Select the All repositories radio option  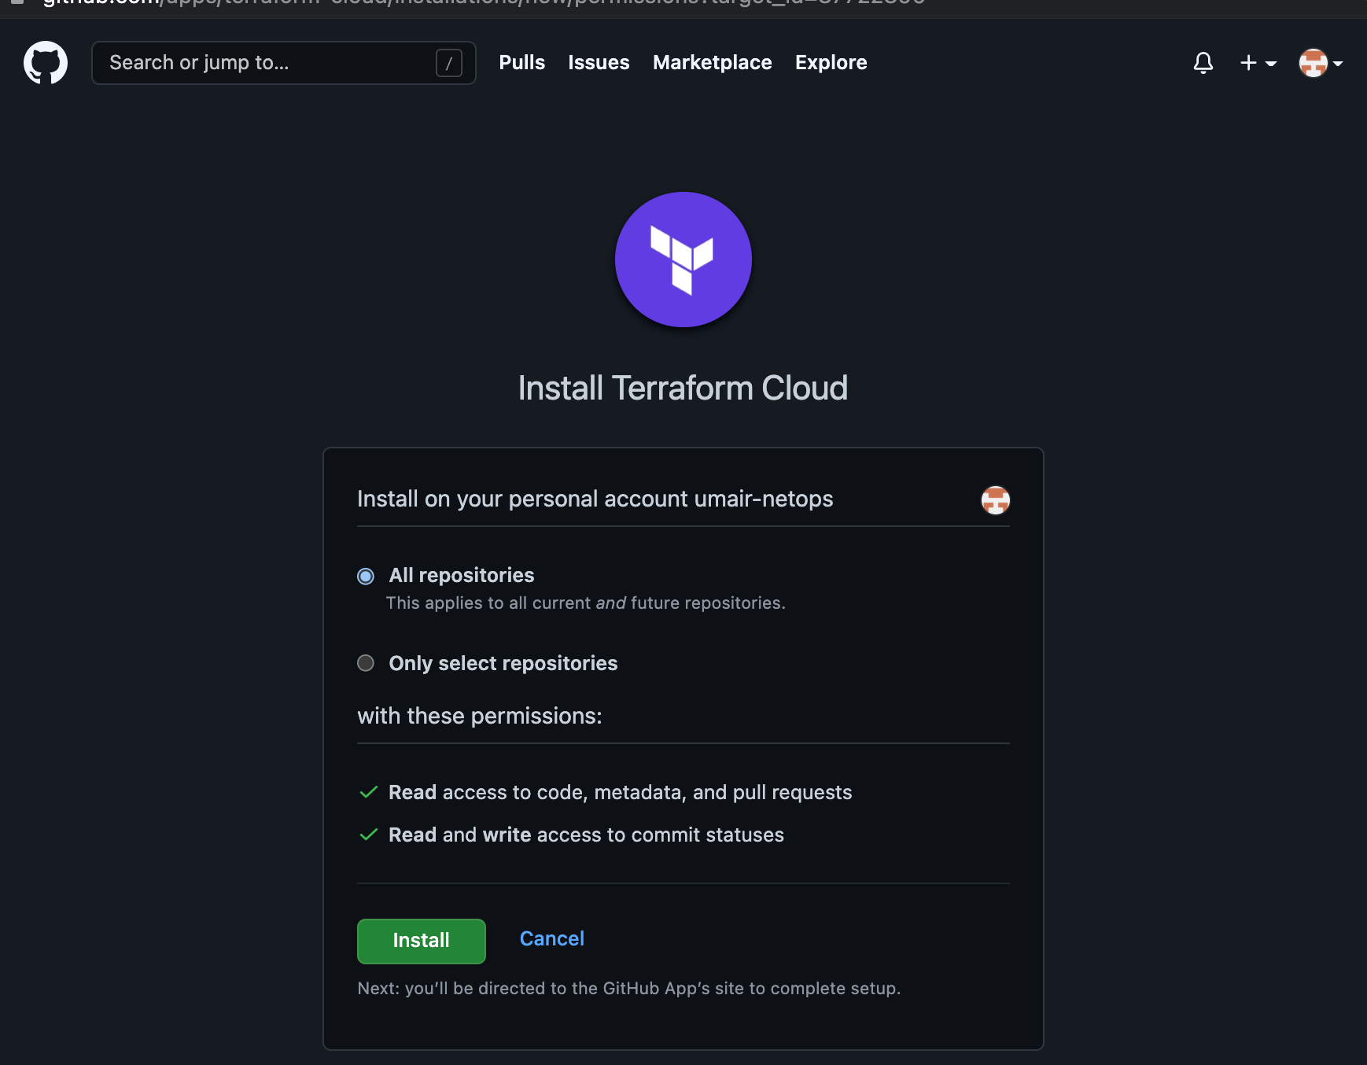tap(366, 576)
